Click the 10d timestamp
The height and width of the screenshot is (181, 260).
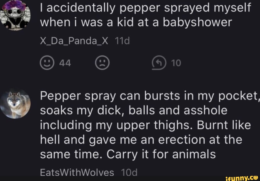click(129, 173)
